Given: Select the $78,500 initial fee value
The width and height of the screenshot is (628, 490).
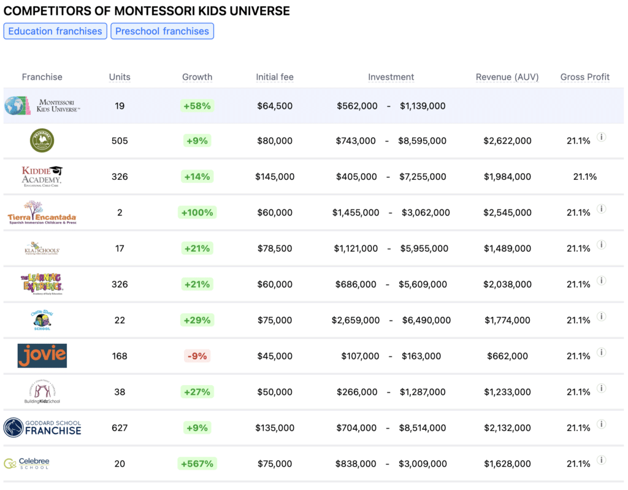Looking at the screenshot, I should click(x=275, y=248).
